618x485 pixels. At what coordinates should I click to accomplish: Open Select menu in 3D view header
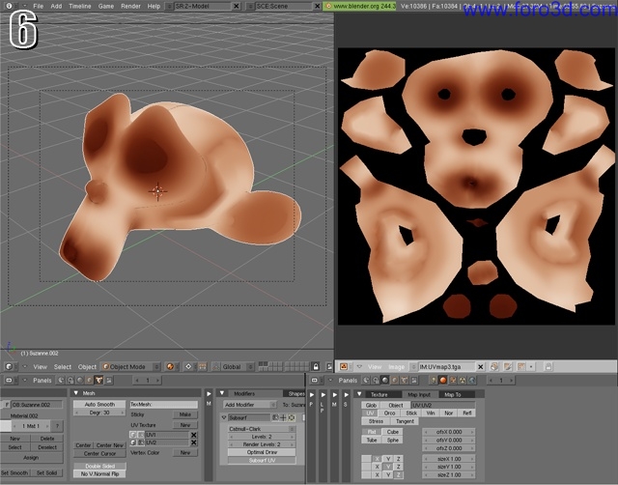click(63, 367)
